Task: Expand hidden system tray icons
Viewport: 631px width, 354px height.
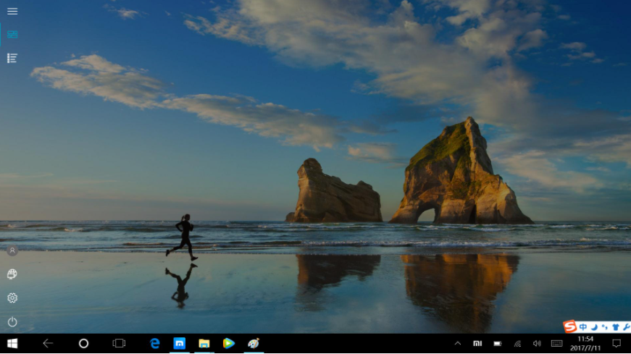Action: click(x=458, y=343)
